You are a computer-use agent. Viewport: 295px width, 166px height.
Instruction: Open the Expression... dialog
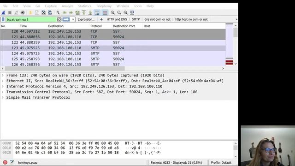[x=86, y=19]
